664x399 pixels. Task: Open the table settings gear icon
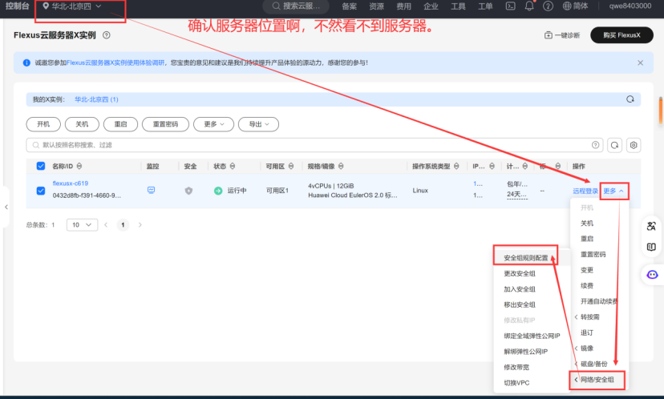click(x=634, y=145)
